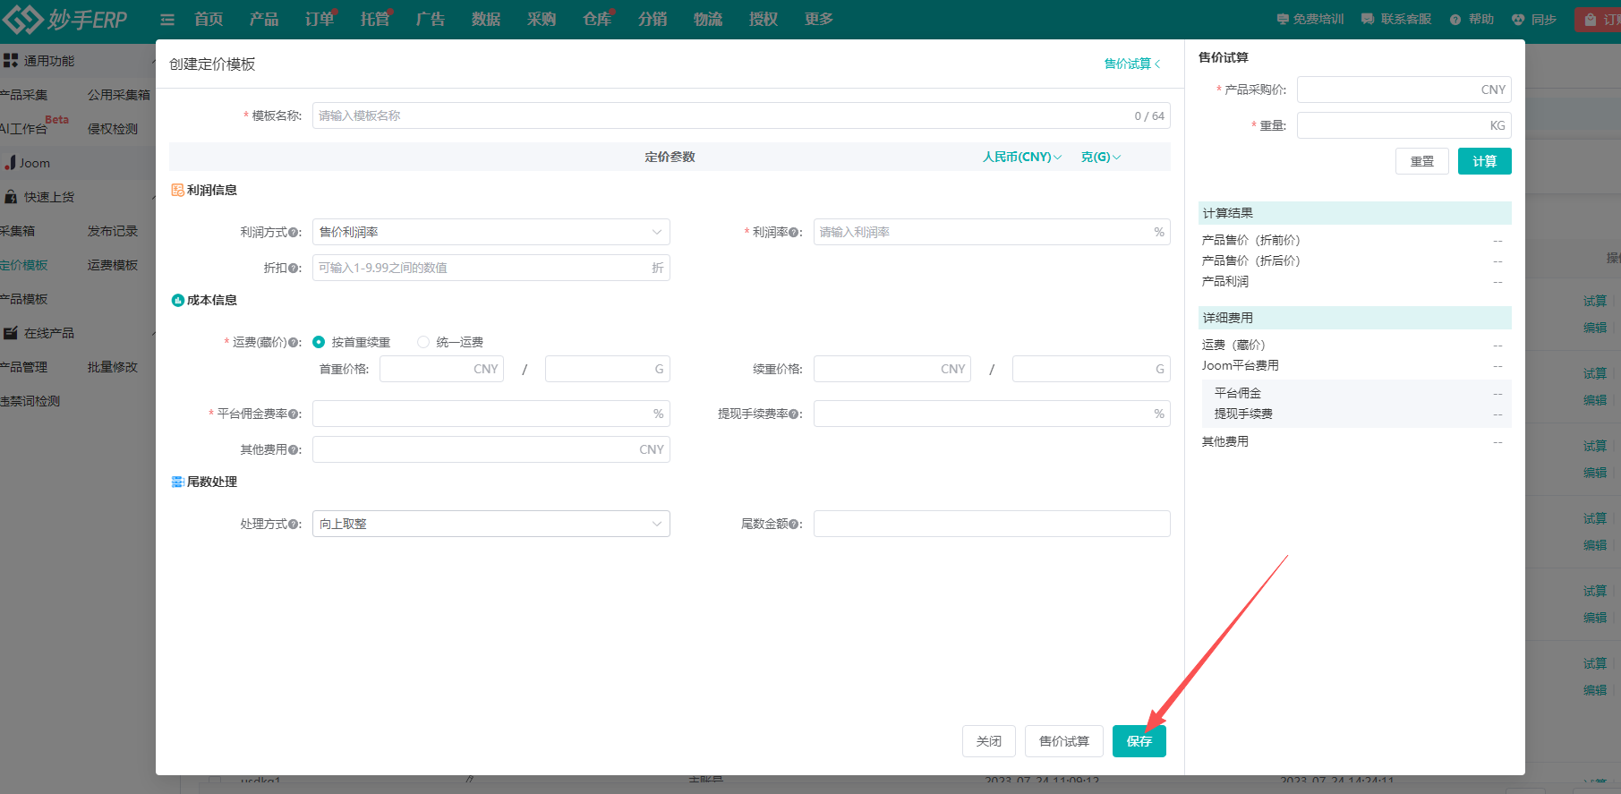Click the help icon next to 平台佣金费率
This screenshot has height=794, width=1621.
coord(294,414)
